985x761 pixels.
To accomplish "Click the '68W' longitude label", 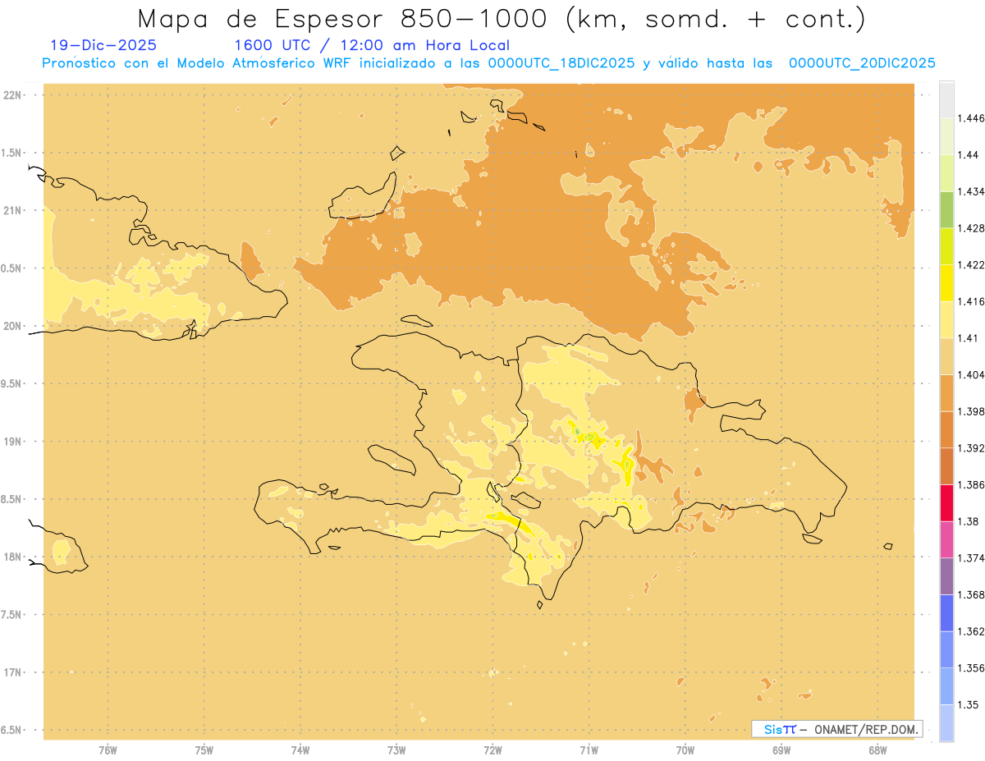I will [877, 750].
